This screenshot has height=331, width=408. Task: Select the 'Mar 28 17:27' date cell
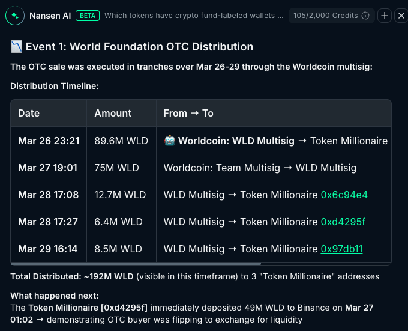[x=49, y=222]
